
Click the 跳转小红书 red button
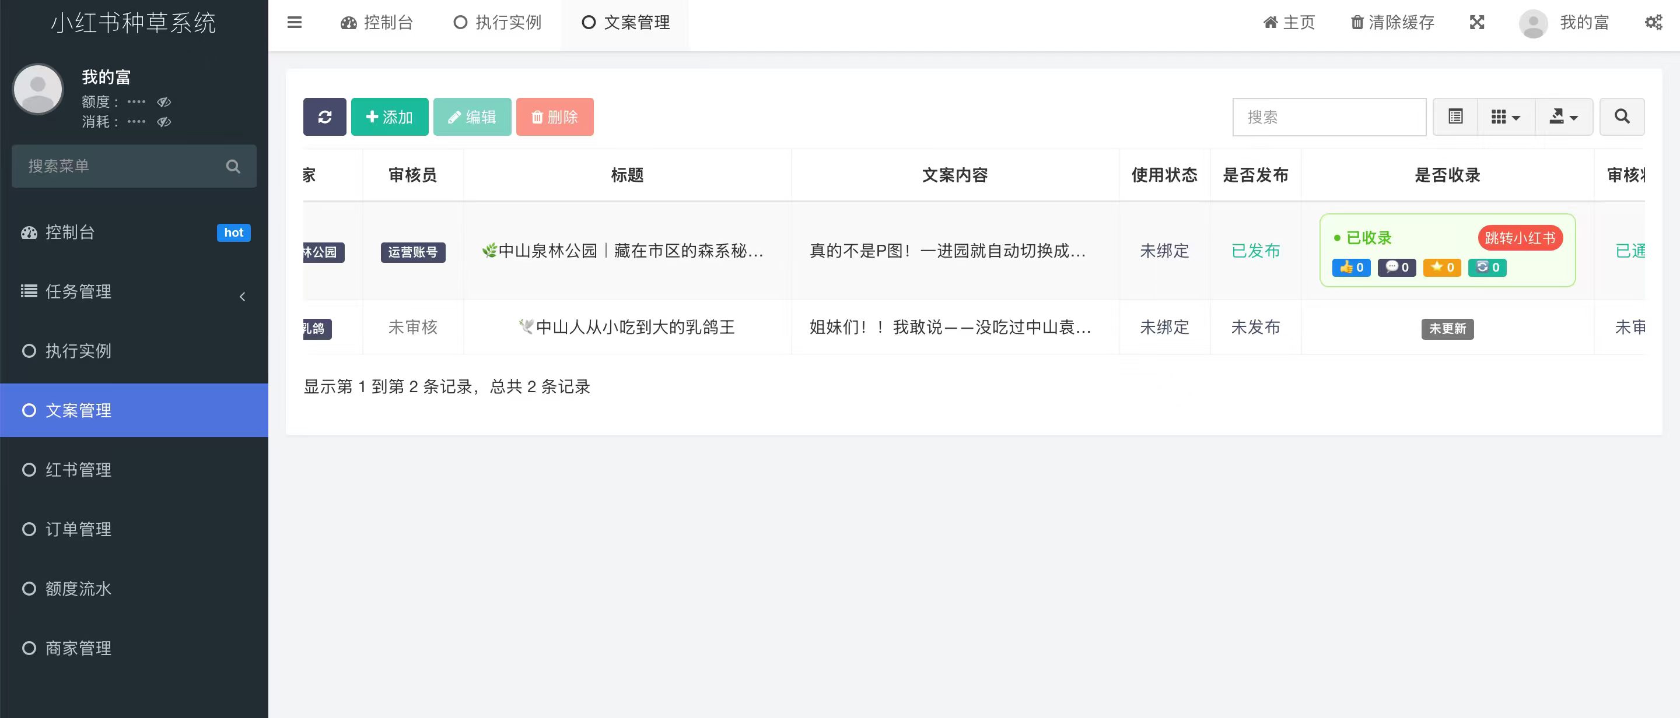click(1520, 238)
